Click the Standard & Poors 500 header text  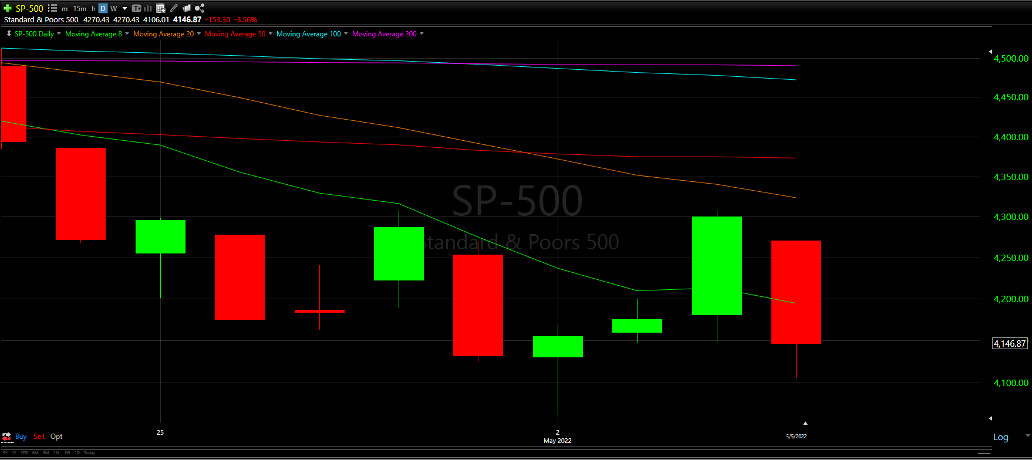tap(41, 20)
